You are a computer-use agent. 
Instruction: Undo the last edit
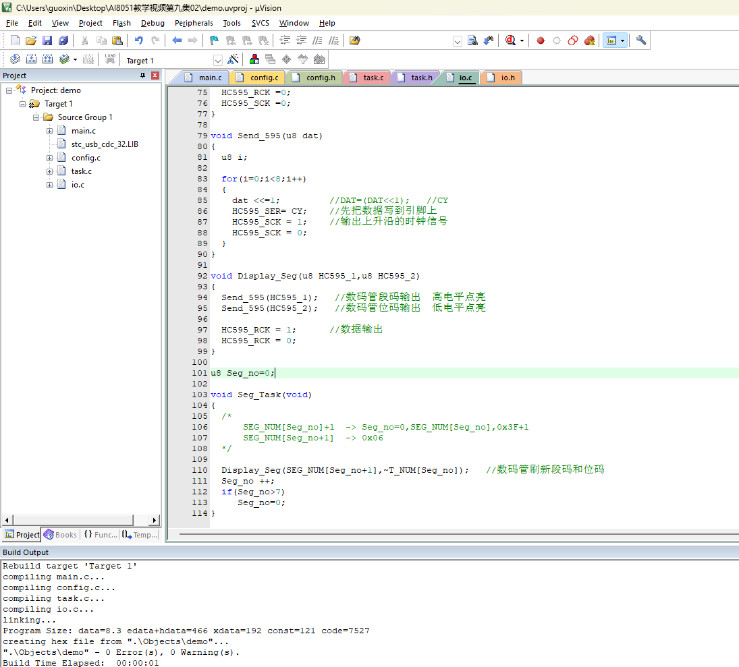tap(138, 40)
